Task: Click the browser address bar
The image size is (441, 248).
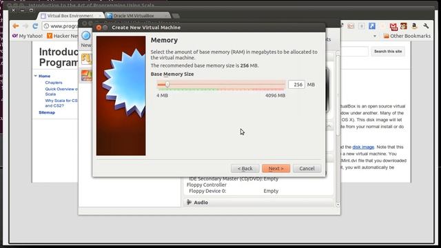Action: [x=61, y=26]
